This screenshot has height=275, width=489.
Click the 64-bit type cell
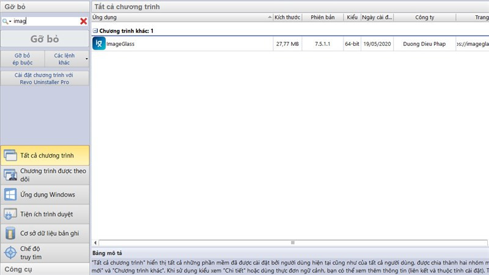[x=352, y=44]
